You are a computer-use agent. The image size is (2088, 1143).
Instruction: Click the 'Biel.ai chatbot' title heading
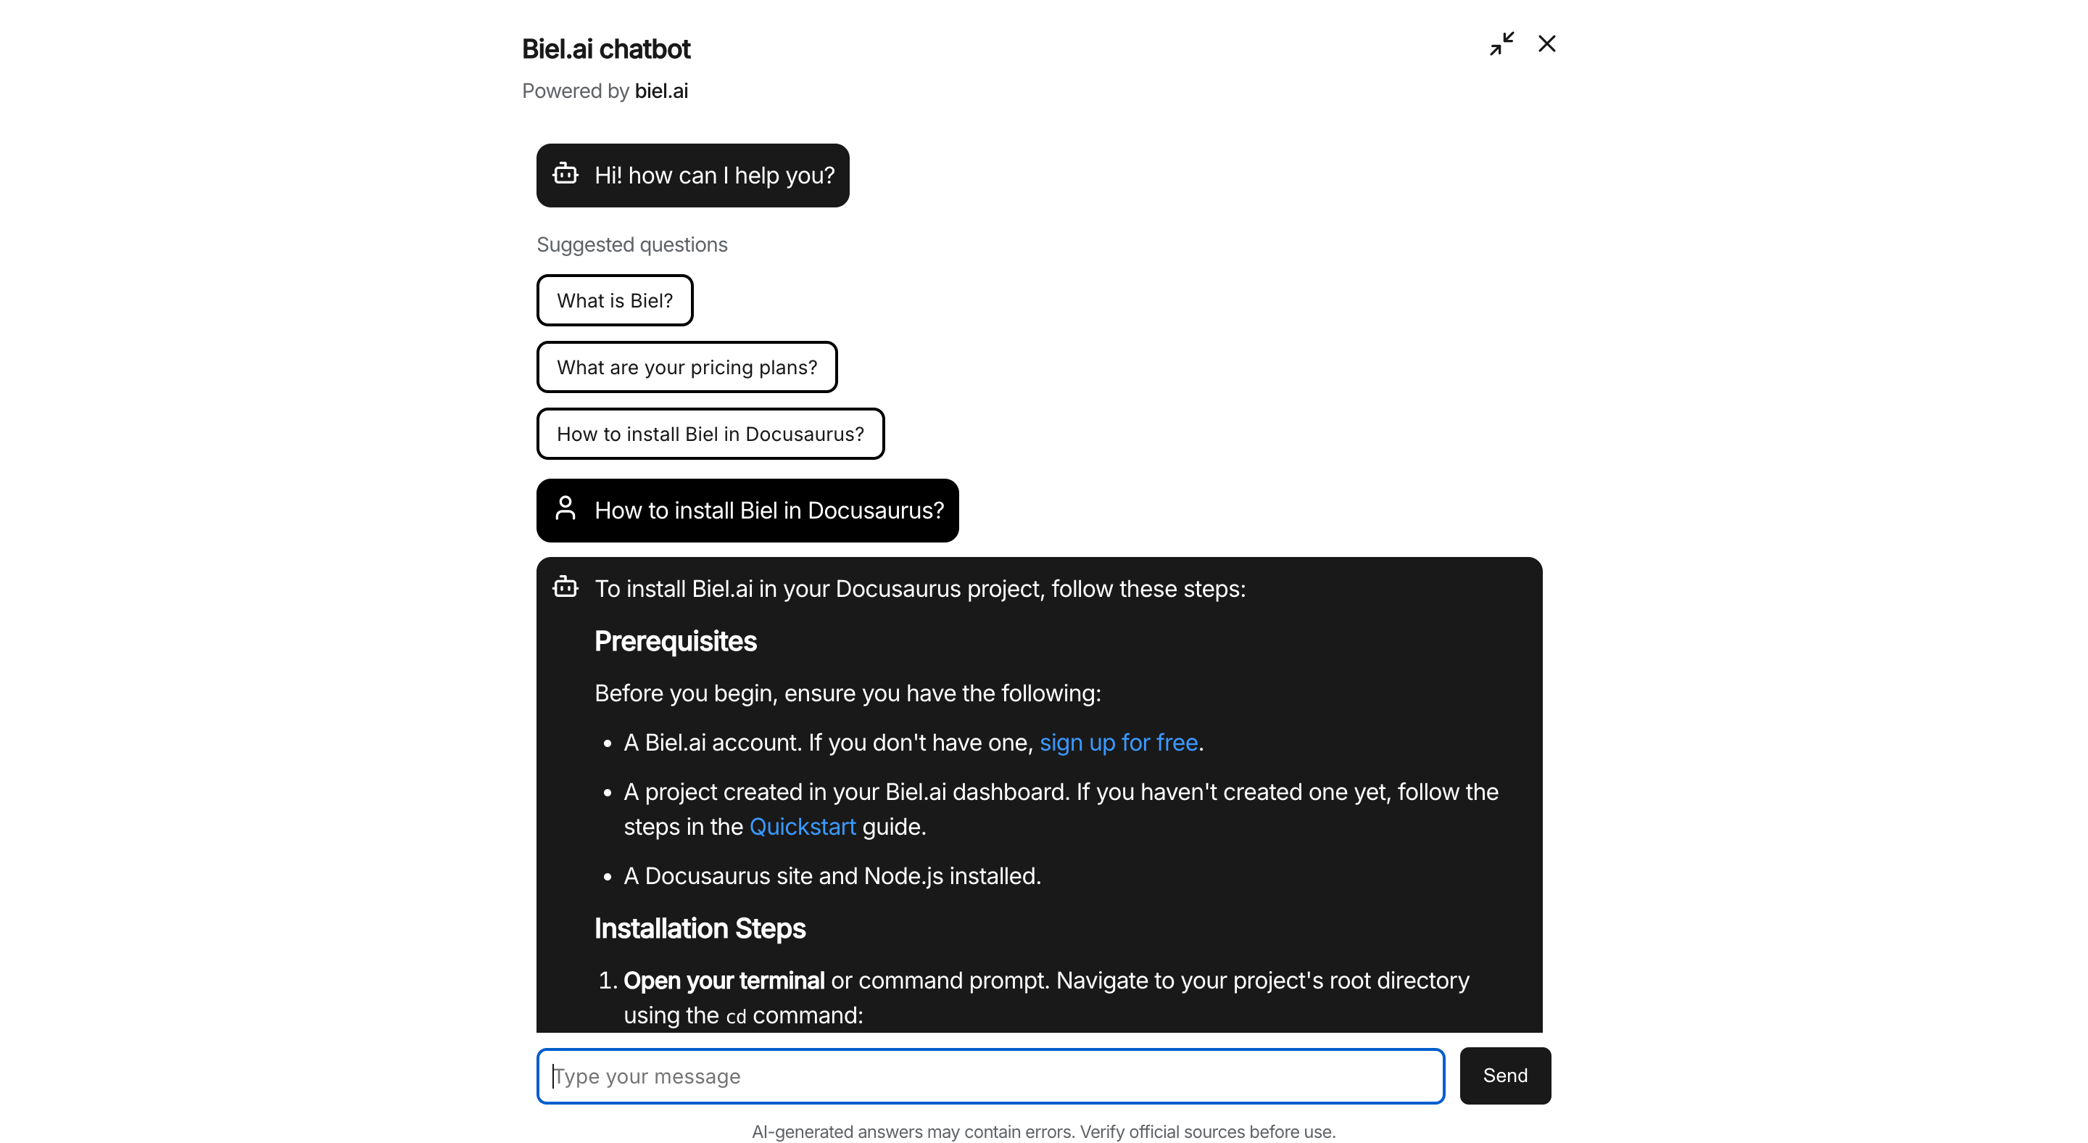(605, 49)
